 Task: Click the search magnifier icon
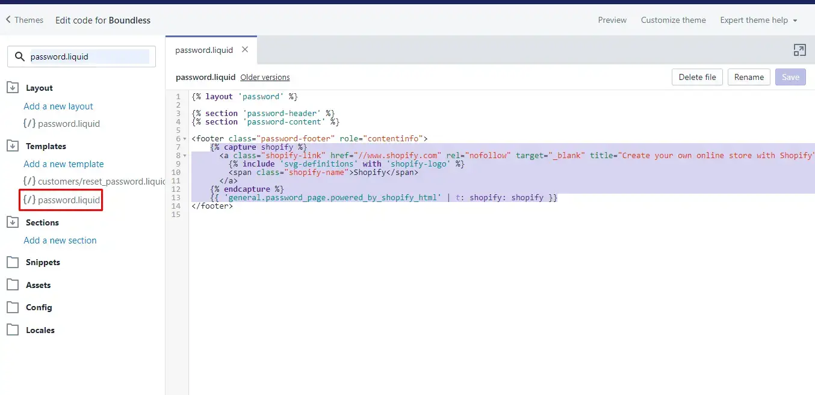pos(19,57)
